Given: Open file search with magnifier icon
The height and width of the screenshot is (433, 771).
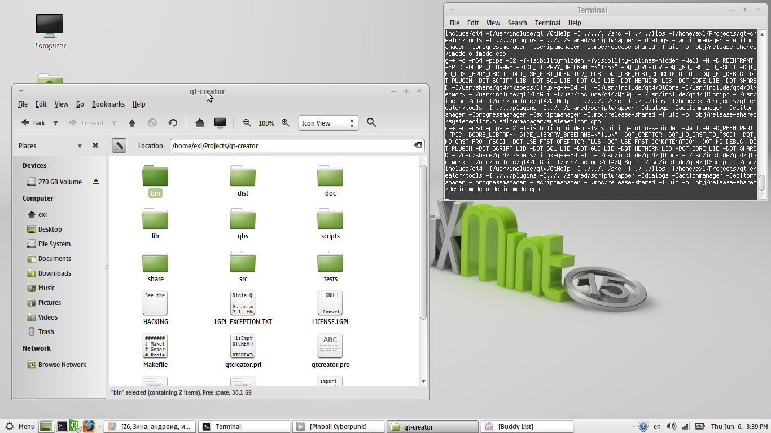Looking at the screenshot, I should point(371,122).
